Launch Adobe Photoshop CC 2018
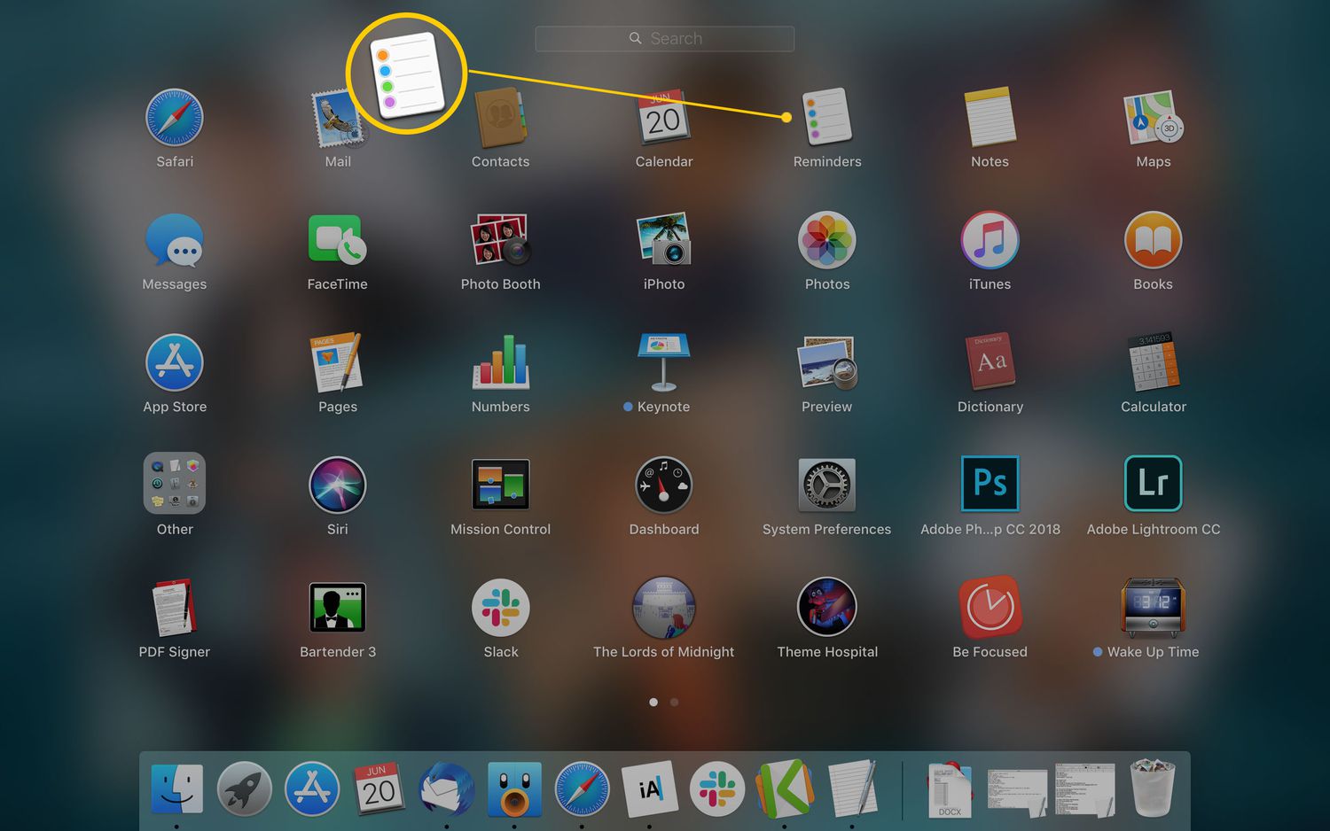 [x=990, y=484]
